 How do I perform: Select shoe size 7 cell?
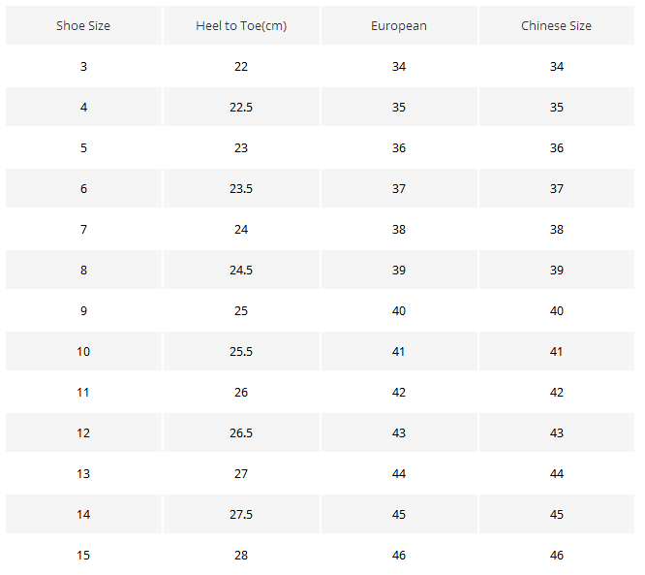(x=83, y=230)
